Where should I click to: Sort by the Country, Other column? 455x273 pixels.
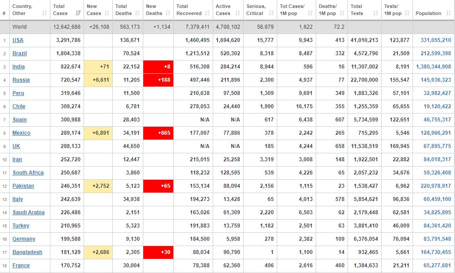click(x=30, y=10)
